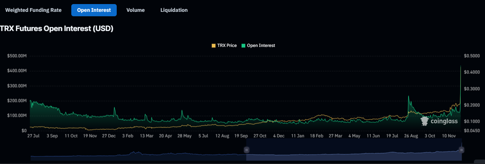Click the green Open Interest legend swatch
The width and height of the screenshot is (485, 164).
point(243,45)
